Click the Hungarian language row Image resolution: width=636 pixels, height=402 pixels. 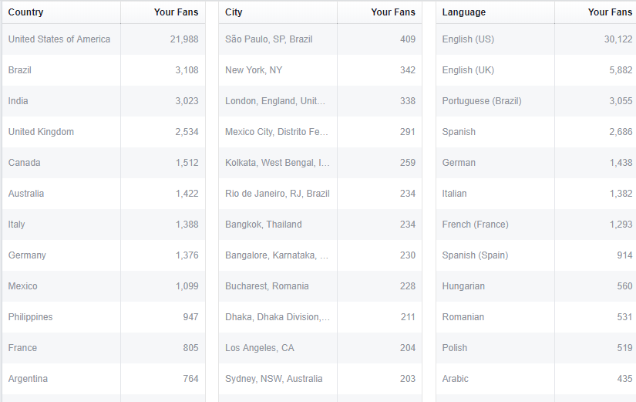pos(463,286)
